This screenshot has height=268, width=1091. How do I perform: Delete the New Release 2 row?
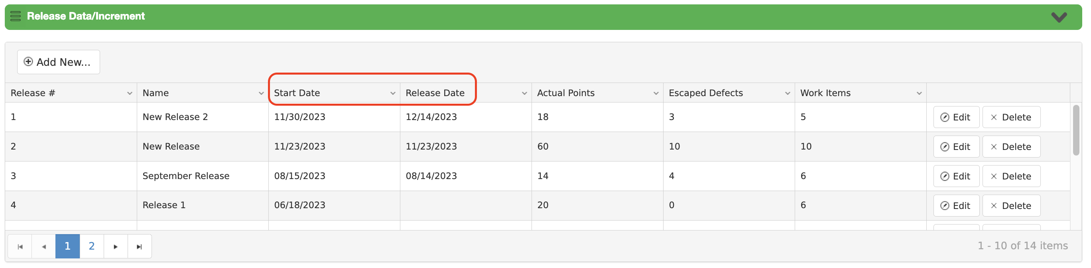pyautogui.click(x=1011, y=117)
